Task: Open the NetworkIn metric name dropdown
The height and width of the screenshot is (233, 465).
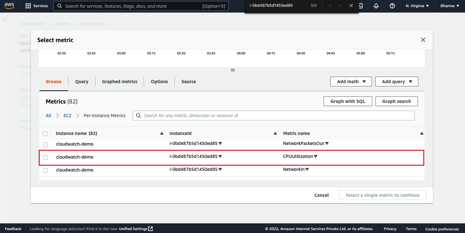Action: click(307, 169)
